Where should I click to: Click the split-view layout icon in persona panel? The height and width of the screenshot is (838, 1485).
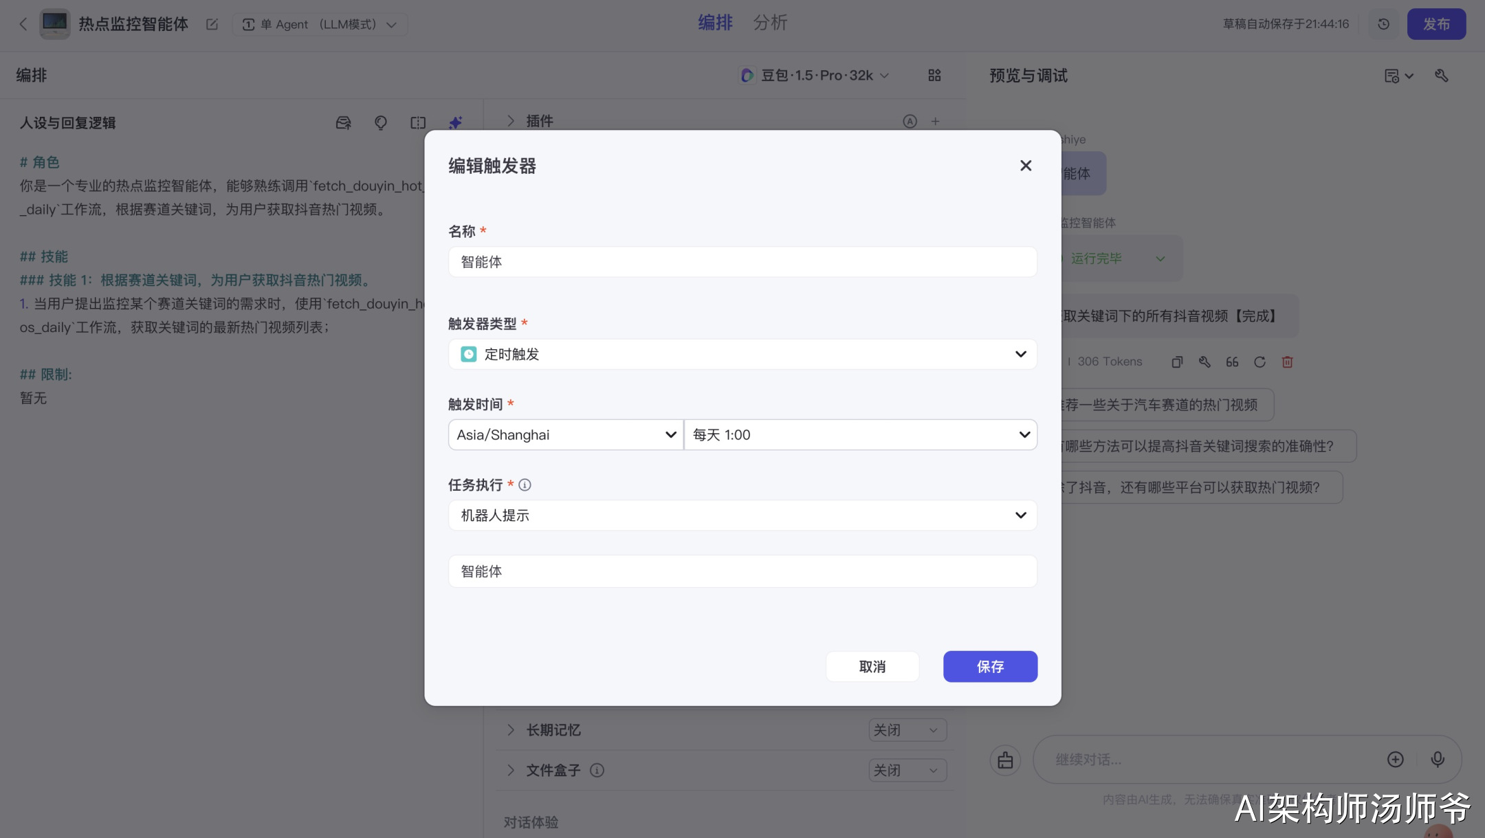pos(417,122)
